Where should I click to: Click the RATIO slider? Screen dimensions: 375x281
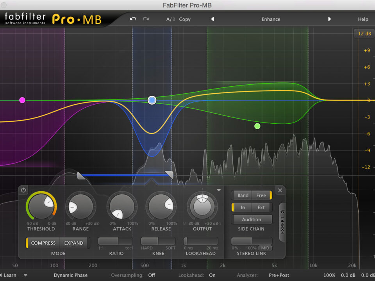(x=115, y=241)
